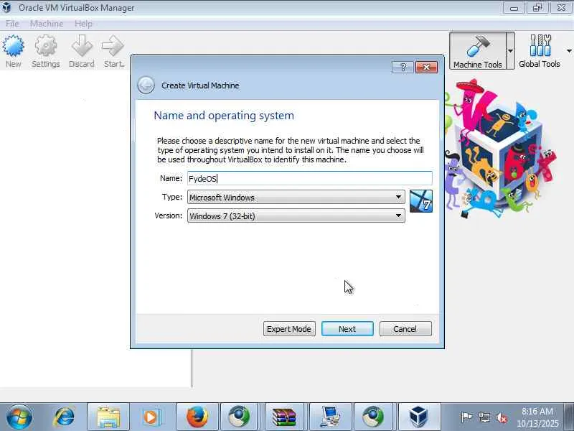The width and height of the screenshot is (574, 431).
Task: Launch Firefox from the taskbar
Action: pos(197,417)
